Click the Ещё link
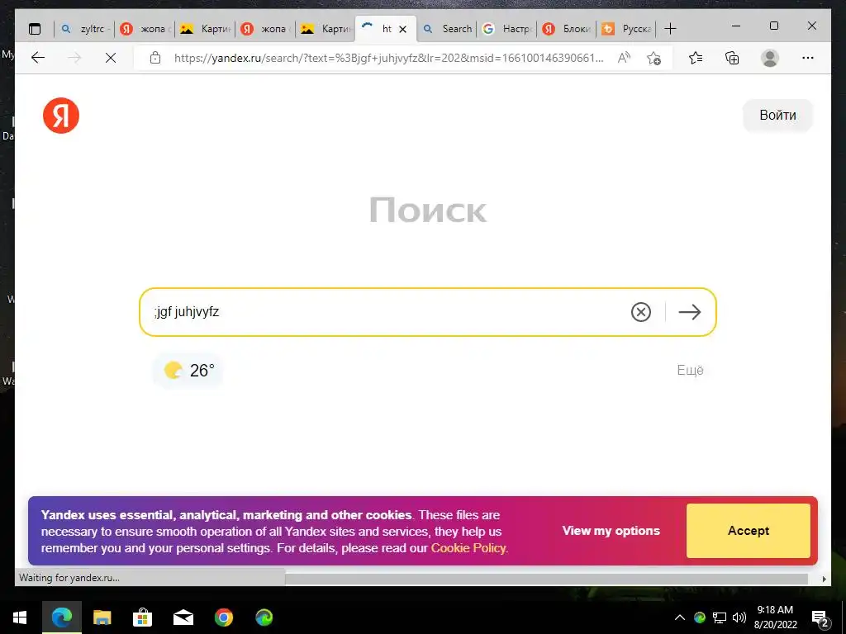Image resolution: width=846 pixels, height=634 pixels. coord(690,371)
